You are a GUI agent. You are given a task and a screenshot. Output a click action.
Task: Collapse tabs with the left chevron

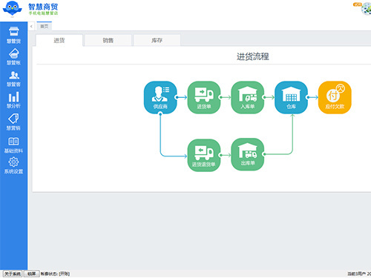(x=31, y=26)
